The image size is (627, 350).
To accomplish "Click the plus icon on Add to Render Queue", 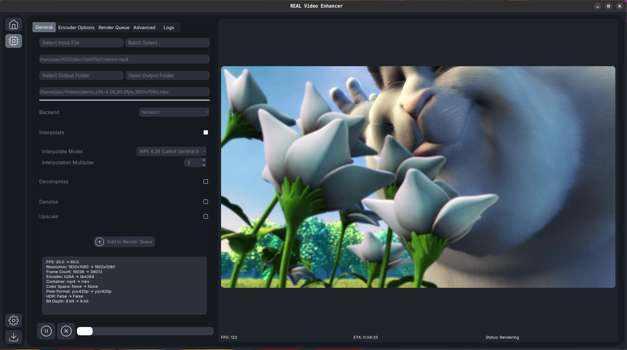I will point(100,242).
